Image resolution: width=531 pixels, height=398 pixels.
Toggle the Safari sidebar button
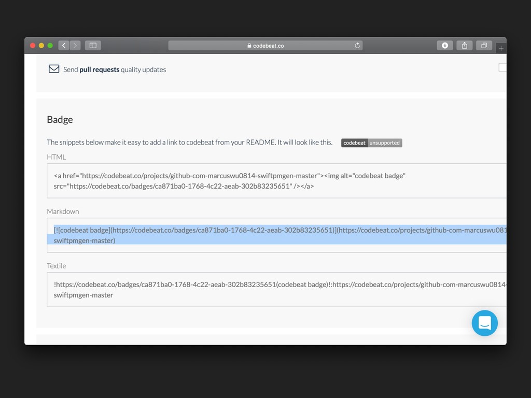click(93, 46)
